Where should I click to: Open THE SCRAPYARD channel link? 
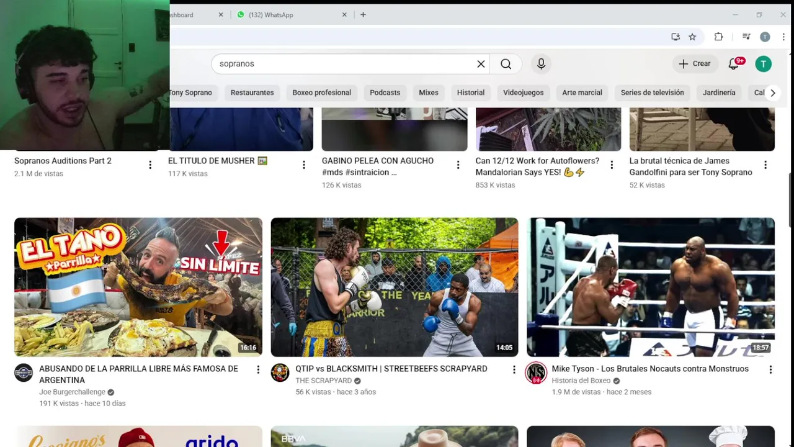click(x=323, y=381)
